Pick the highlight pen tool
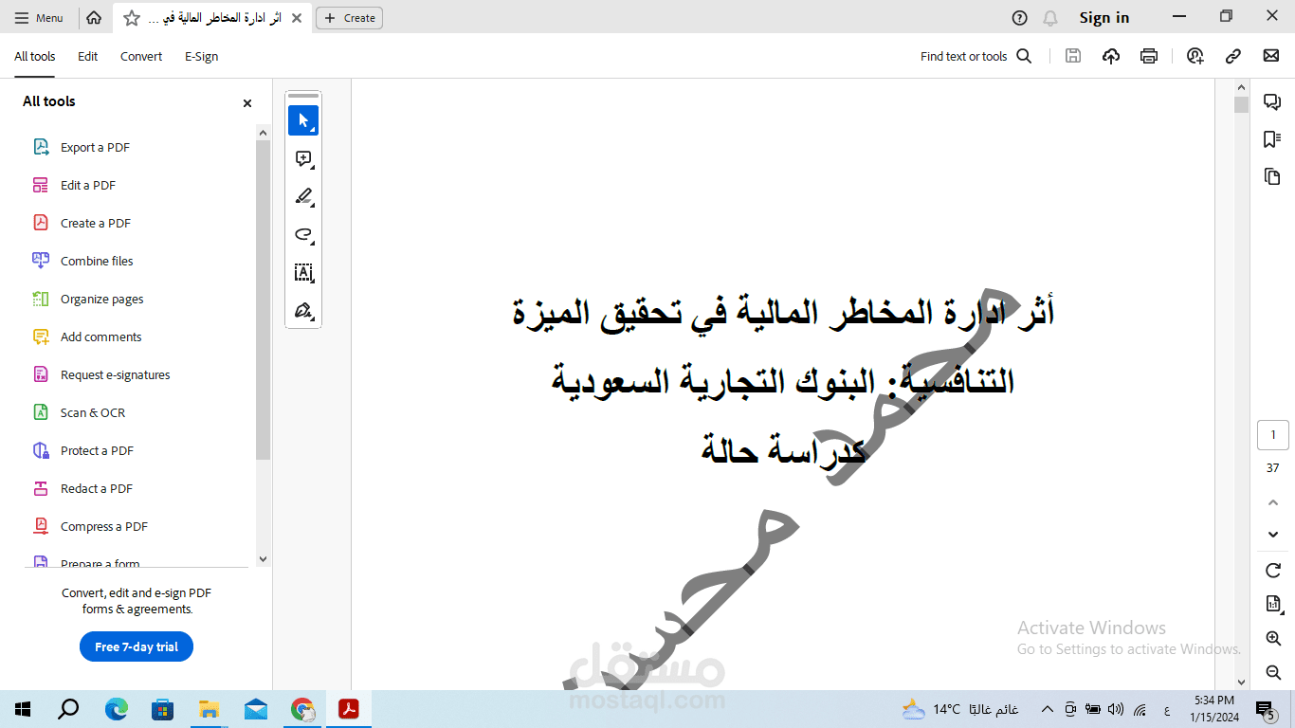The width and height of the screenshot is (1295, 728). pyautogui.click(x=303, y=196)
